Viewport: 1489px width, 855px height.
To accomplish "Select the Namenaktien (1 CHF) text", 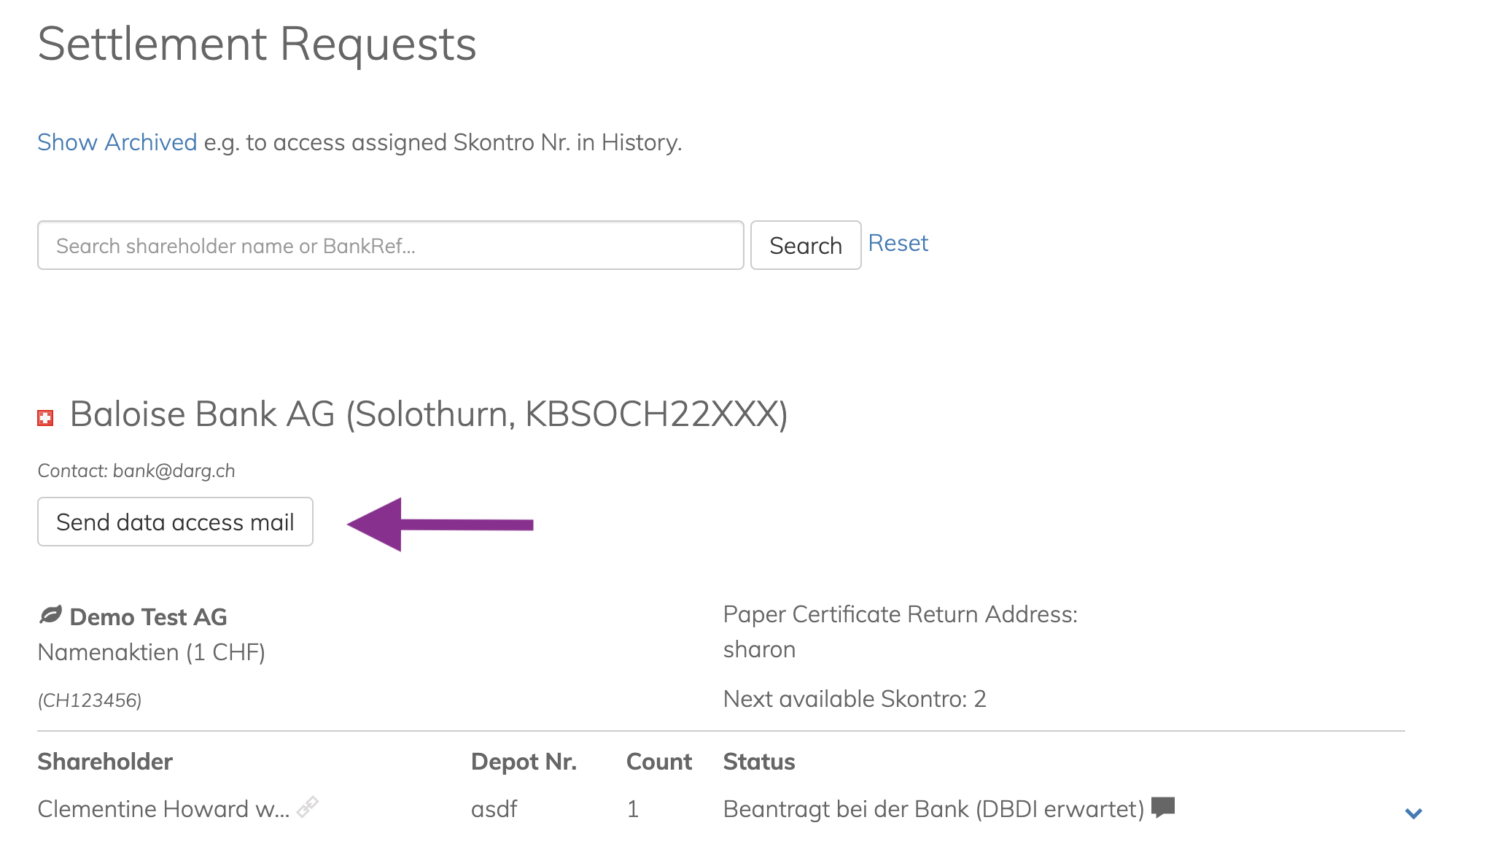I will tap(152, 651).
